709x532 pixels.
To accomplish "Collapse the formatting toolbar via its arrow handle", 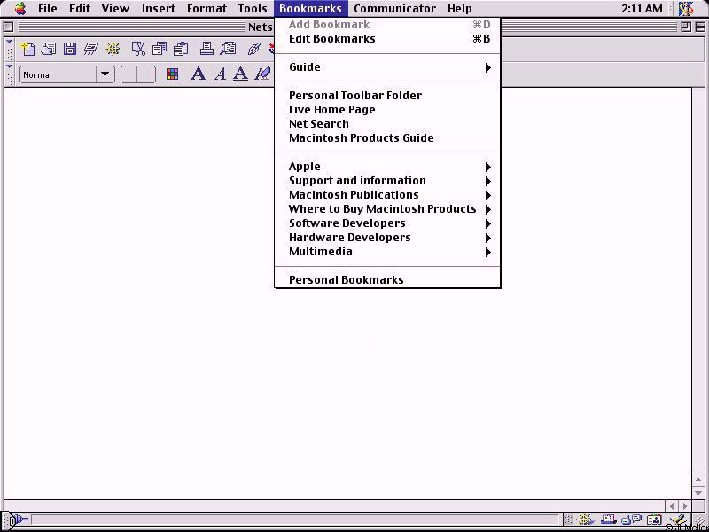I will (10, 68).
